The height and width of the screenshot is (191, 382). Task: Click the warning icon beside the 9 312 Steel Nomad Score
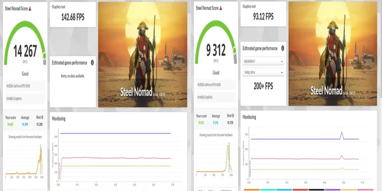221,8
